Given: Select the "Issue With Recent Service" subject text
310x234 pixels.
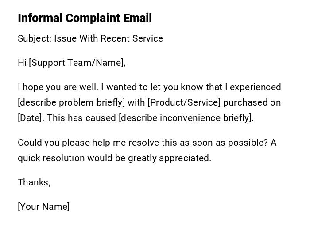Looking at the screenshot, I should (108, 38).
